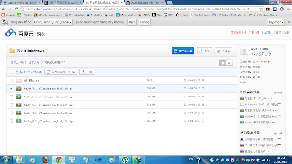Reload the page with the refresh icon
292x164 pixels.
(16, 9)
